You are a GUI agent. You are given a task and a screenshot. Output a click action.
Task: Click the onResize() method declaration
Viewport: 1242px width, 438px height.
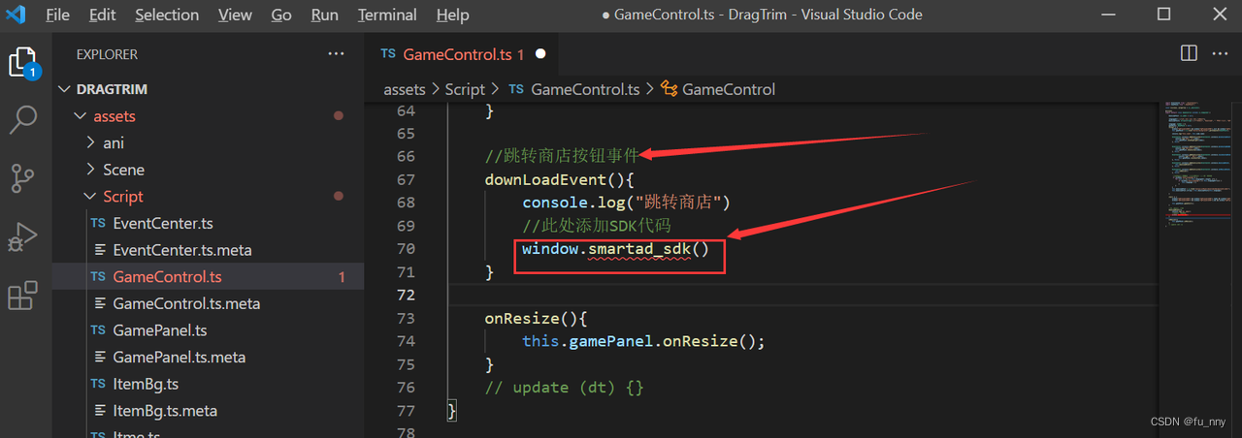pos(537,318)
